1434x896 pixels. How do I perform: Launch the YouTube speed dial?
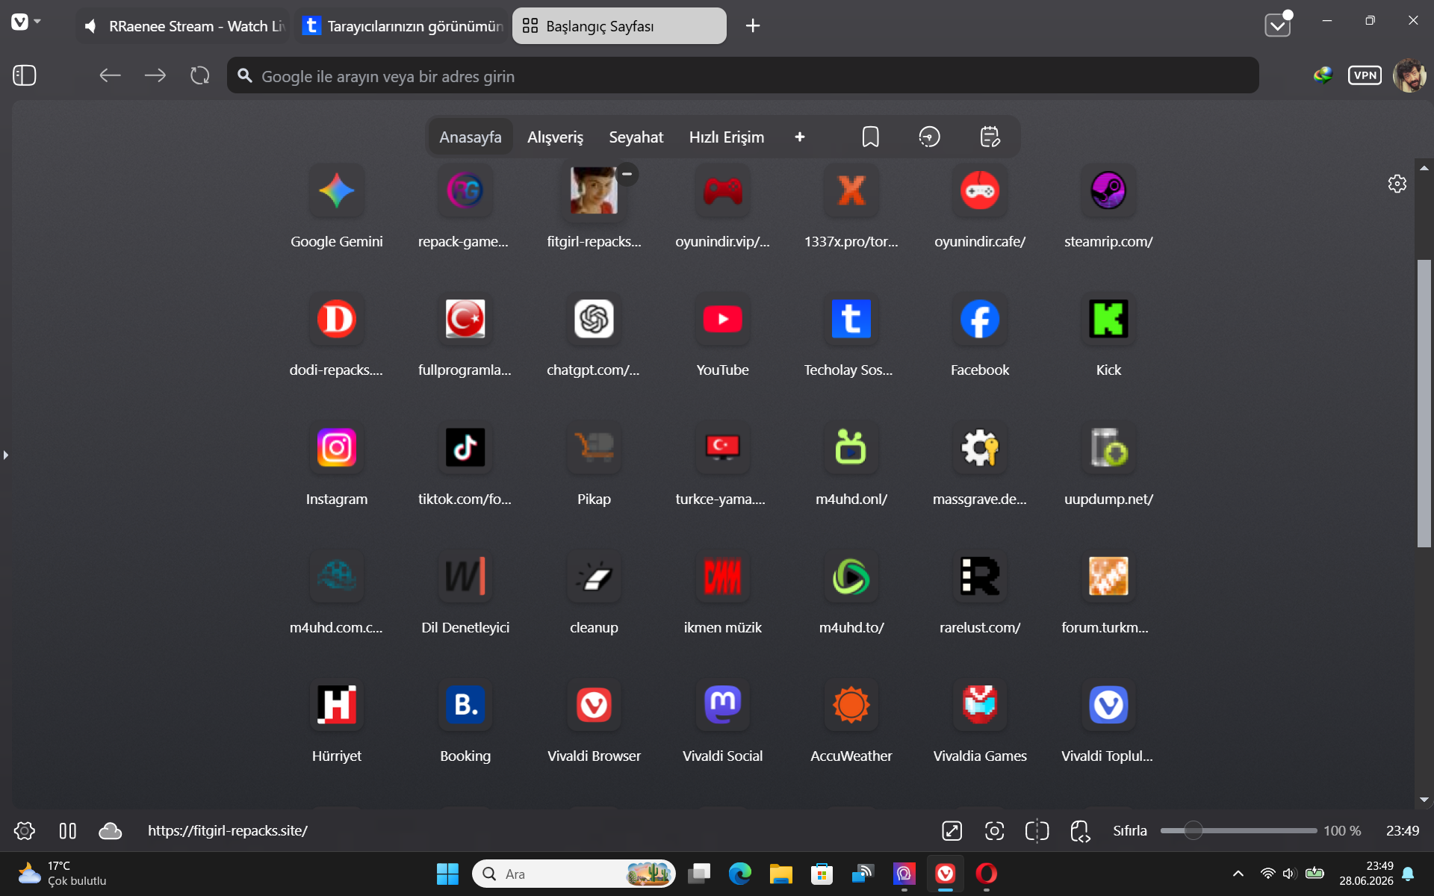(722, 320)
